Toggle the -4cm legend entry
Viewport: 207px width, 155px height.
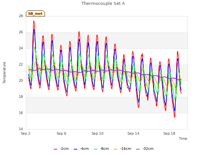click(x=81, y=149)
